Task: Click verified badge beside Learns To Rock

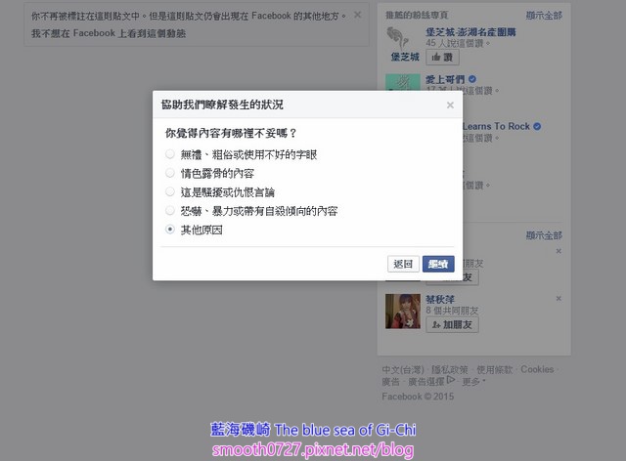Action: [x=537, y=126]
